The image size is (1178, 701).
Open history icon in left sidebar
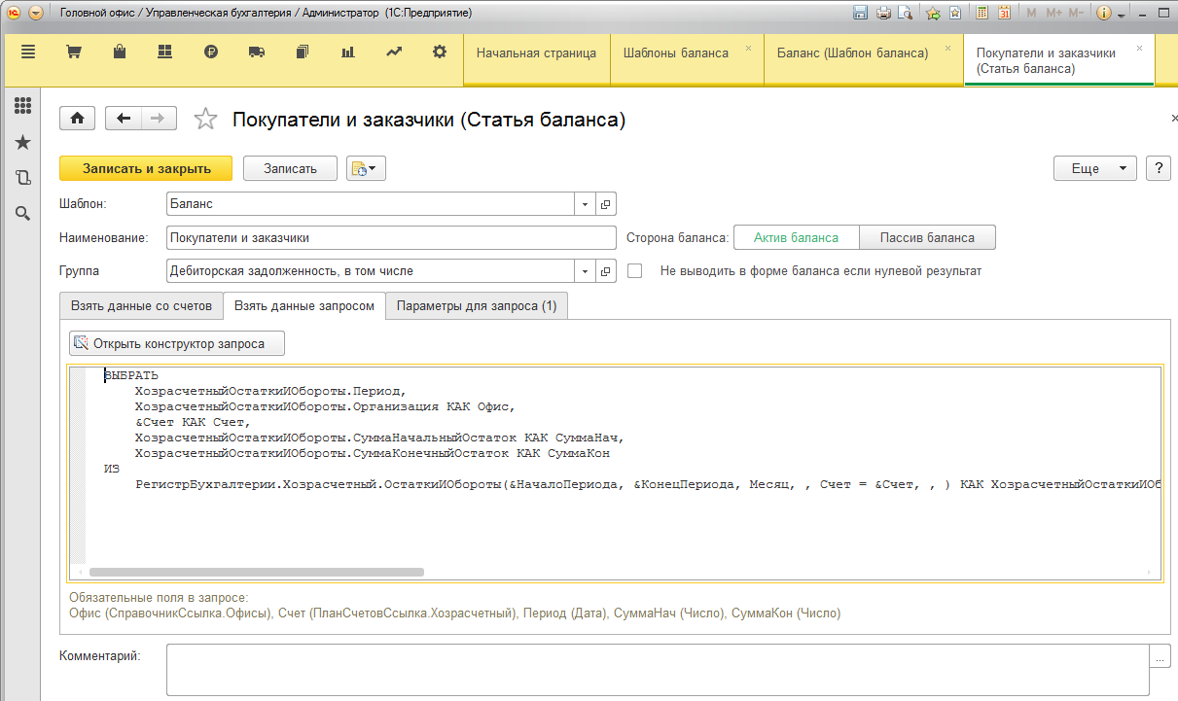[x=22, y=178]
